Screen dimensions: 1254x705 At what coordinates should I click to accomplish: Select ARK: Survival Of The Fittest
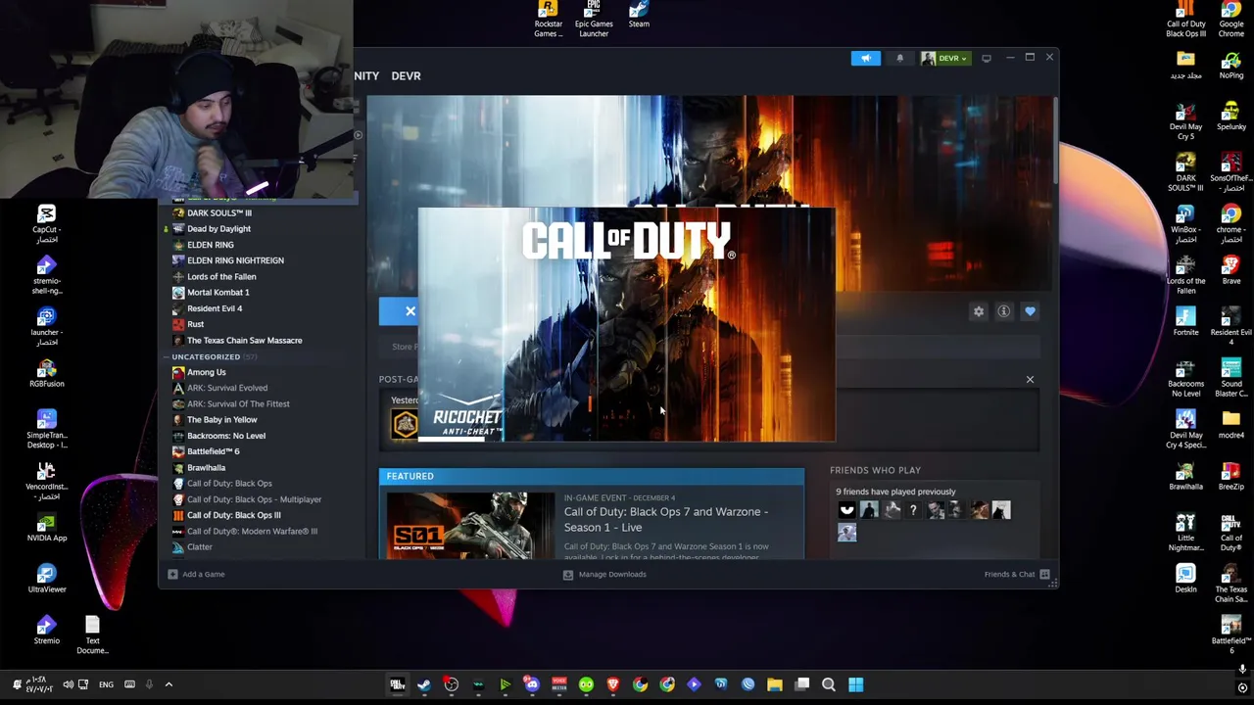click(x=238, y=403)
